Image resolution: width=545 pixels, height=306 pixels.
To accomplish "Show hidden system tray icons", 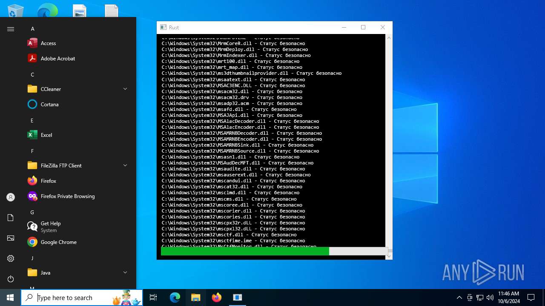I will pos(459,297).
